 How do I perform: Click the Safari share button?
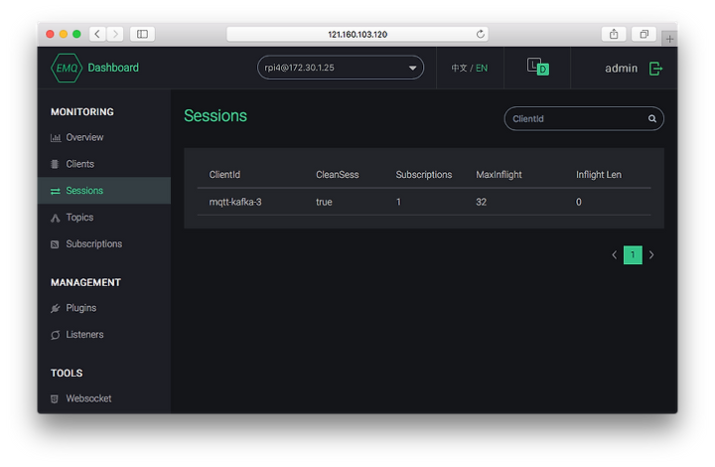point(614,34)
